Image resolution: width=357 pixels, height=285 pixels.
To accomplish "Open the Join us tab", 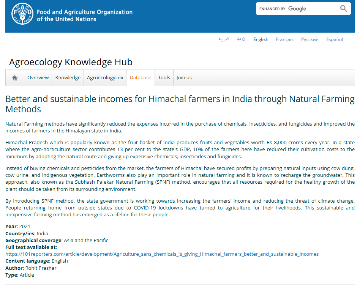I will [x=184, y=78].
